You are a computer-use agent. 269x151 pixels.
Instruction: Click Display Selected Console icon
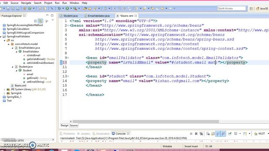(235, 134)
